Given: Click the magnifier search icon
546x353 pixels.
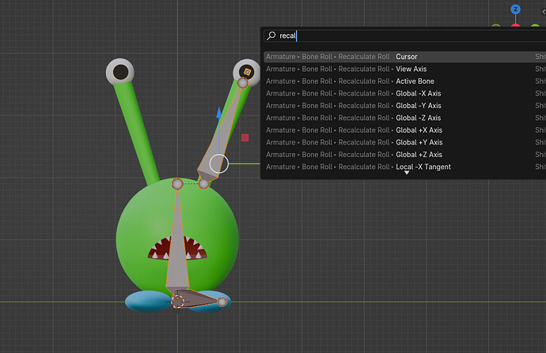Looking at the screenshot, I should (x=271, y=36).
